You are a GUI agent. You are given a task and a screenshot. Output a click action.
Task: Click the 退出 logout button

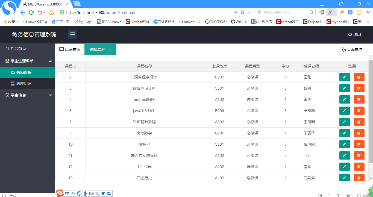point(355,34)
